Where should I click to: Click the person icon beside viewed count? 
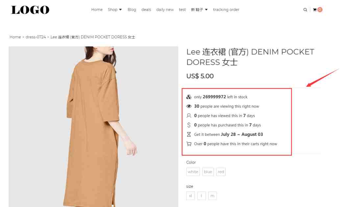click(x=189, y=116)
